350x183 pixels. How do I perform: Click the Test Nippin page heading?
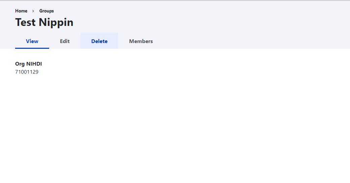pos(44,23)
